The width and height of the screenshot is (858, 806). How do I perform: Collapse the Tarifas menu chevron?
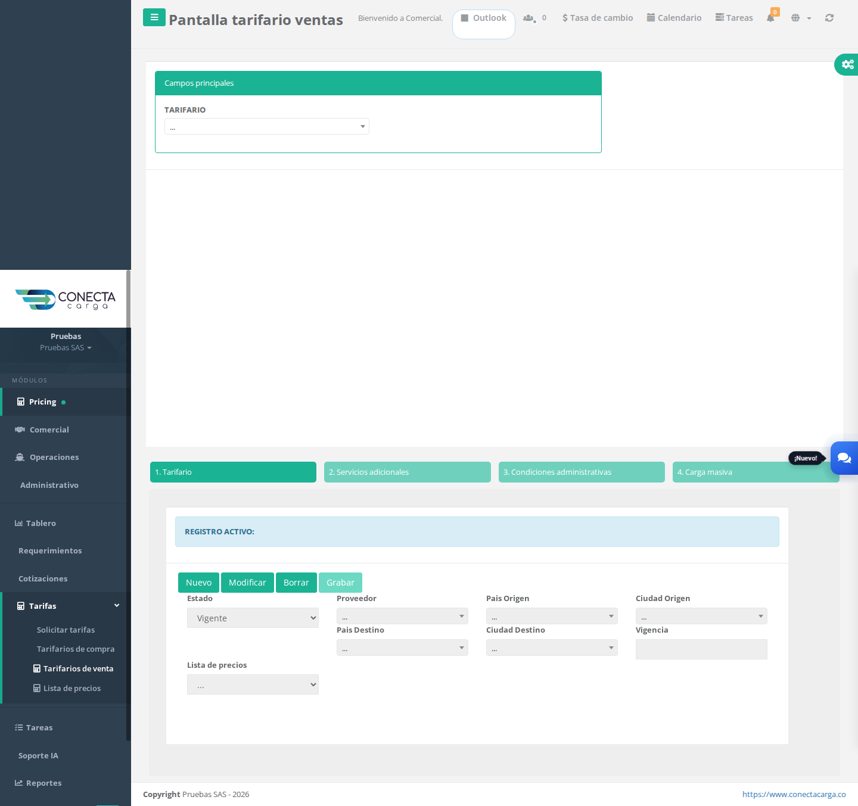pos(117,606)
